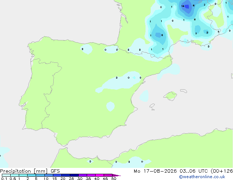This screenshot has width=233, height=180.
Task: Click the Precipitation [mm] GFS title
Action: pyautogui.click(x=30, y=171)
